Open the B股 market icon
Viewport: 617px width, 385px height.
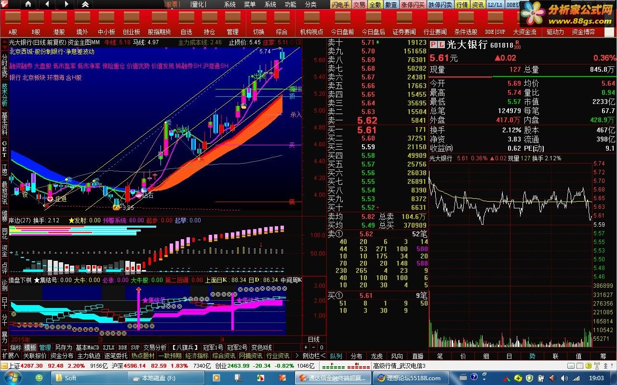(36, 23)
